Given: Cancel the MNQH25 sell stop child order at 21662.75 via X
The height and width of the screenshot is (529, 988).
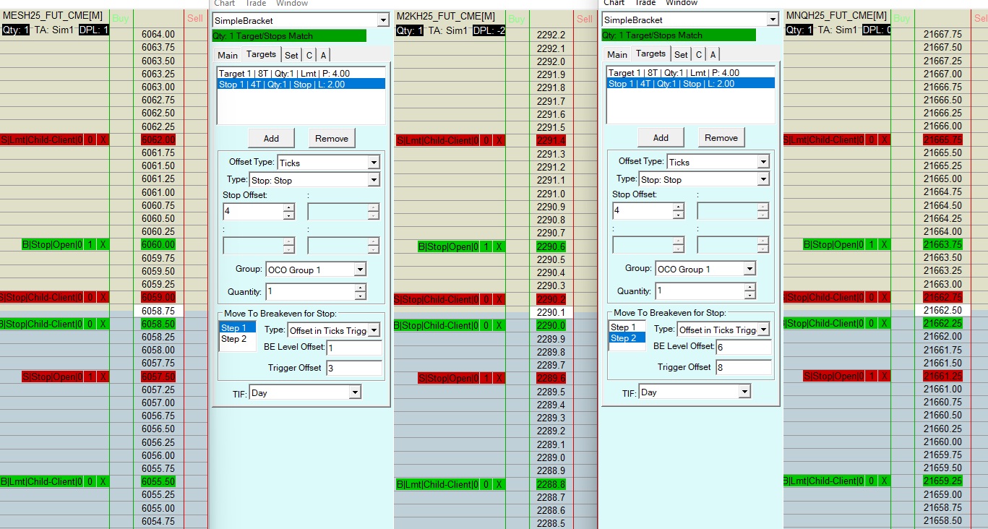Looking at the screenshot, I should click(885, 297).
